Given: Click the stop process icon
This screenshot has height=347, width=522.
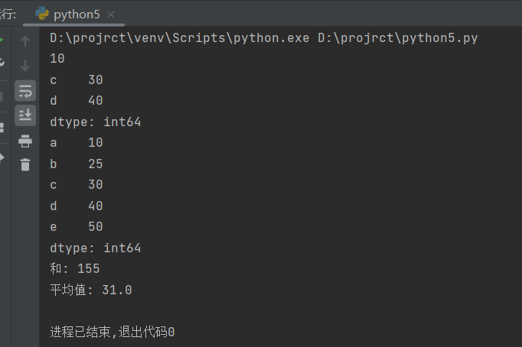Looking at the screenshot, I should click(x=2, y=96).
